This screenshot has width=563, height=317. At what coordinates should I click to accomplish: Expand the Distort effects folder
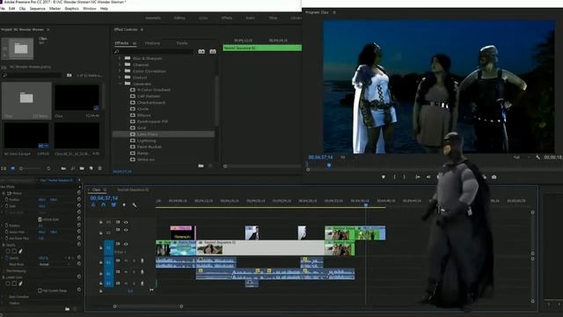[120, 77]
